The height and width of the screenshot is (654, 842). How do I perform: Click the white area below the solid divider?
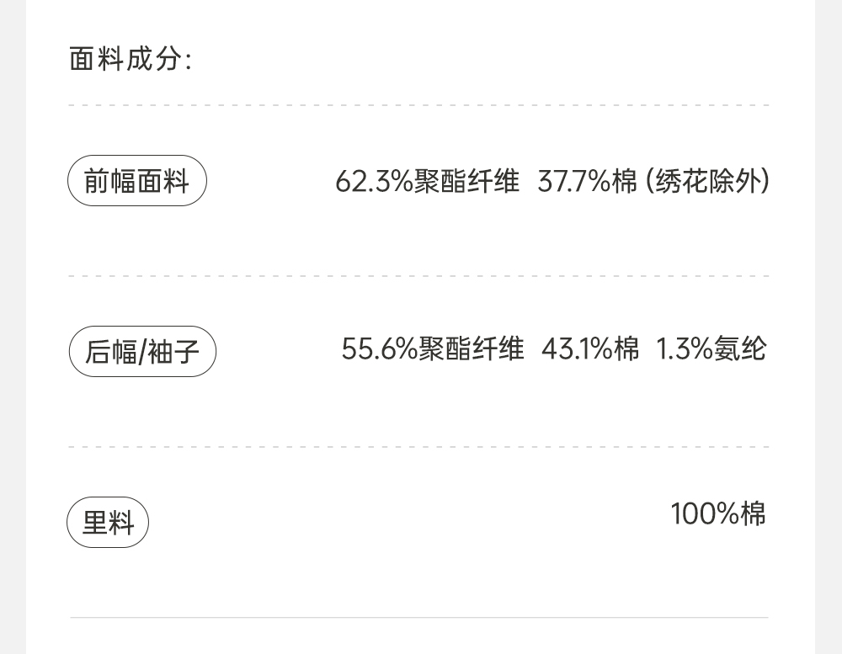pyautogui.click(x=419, y=637)
